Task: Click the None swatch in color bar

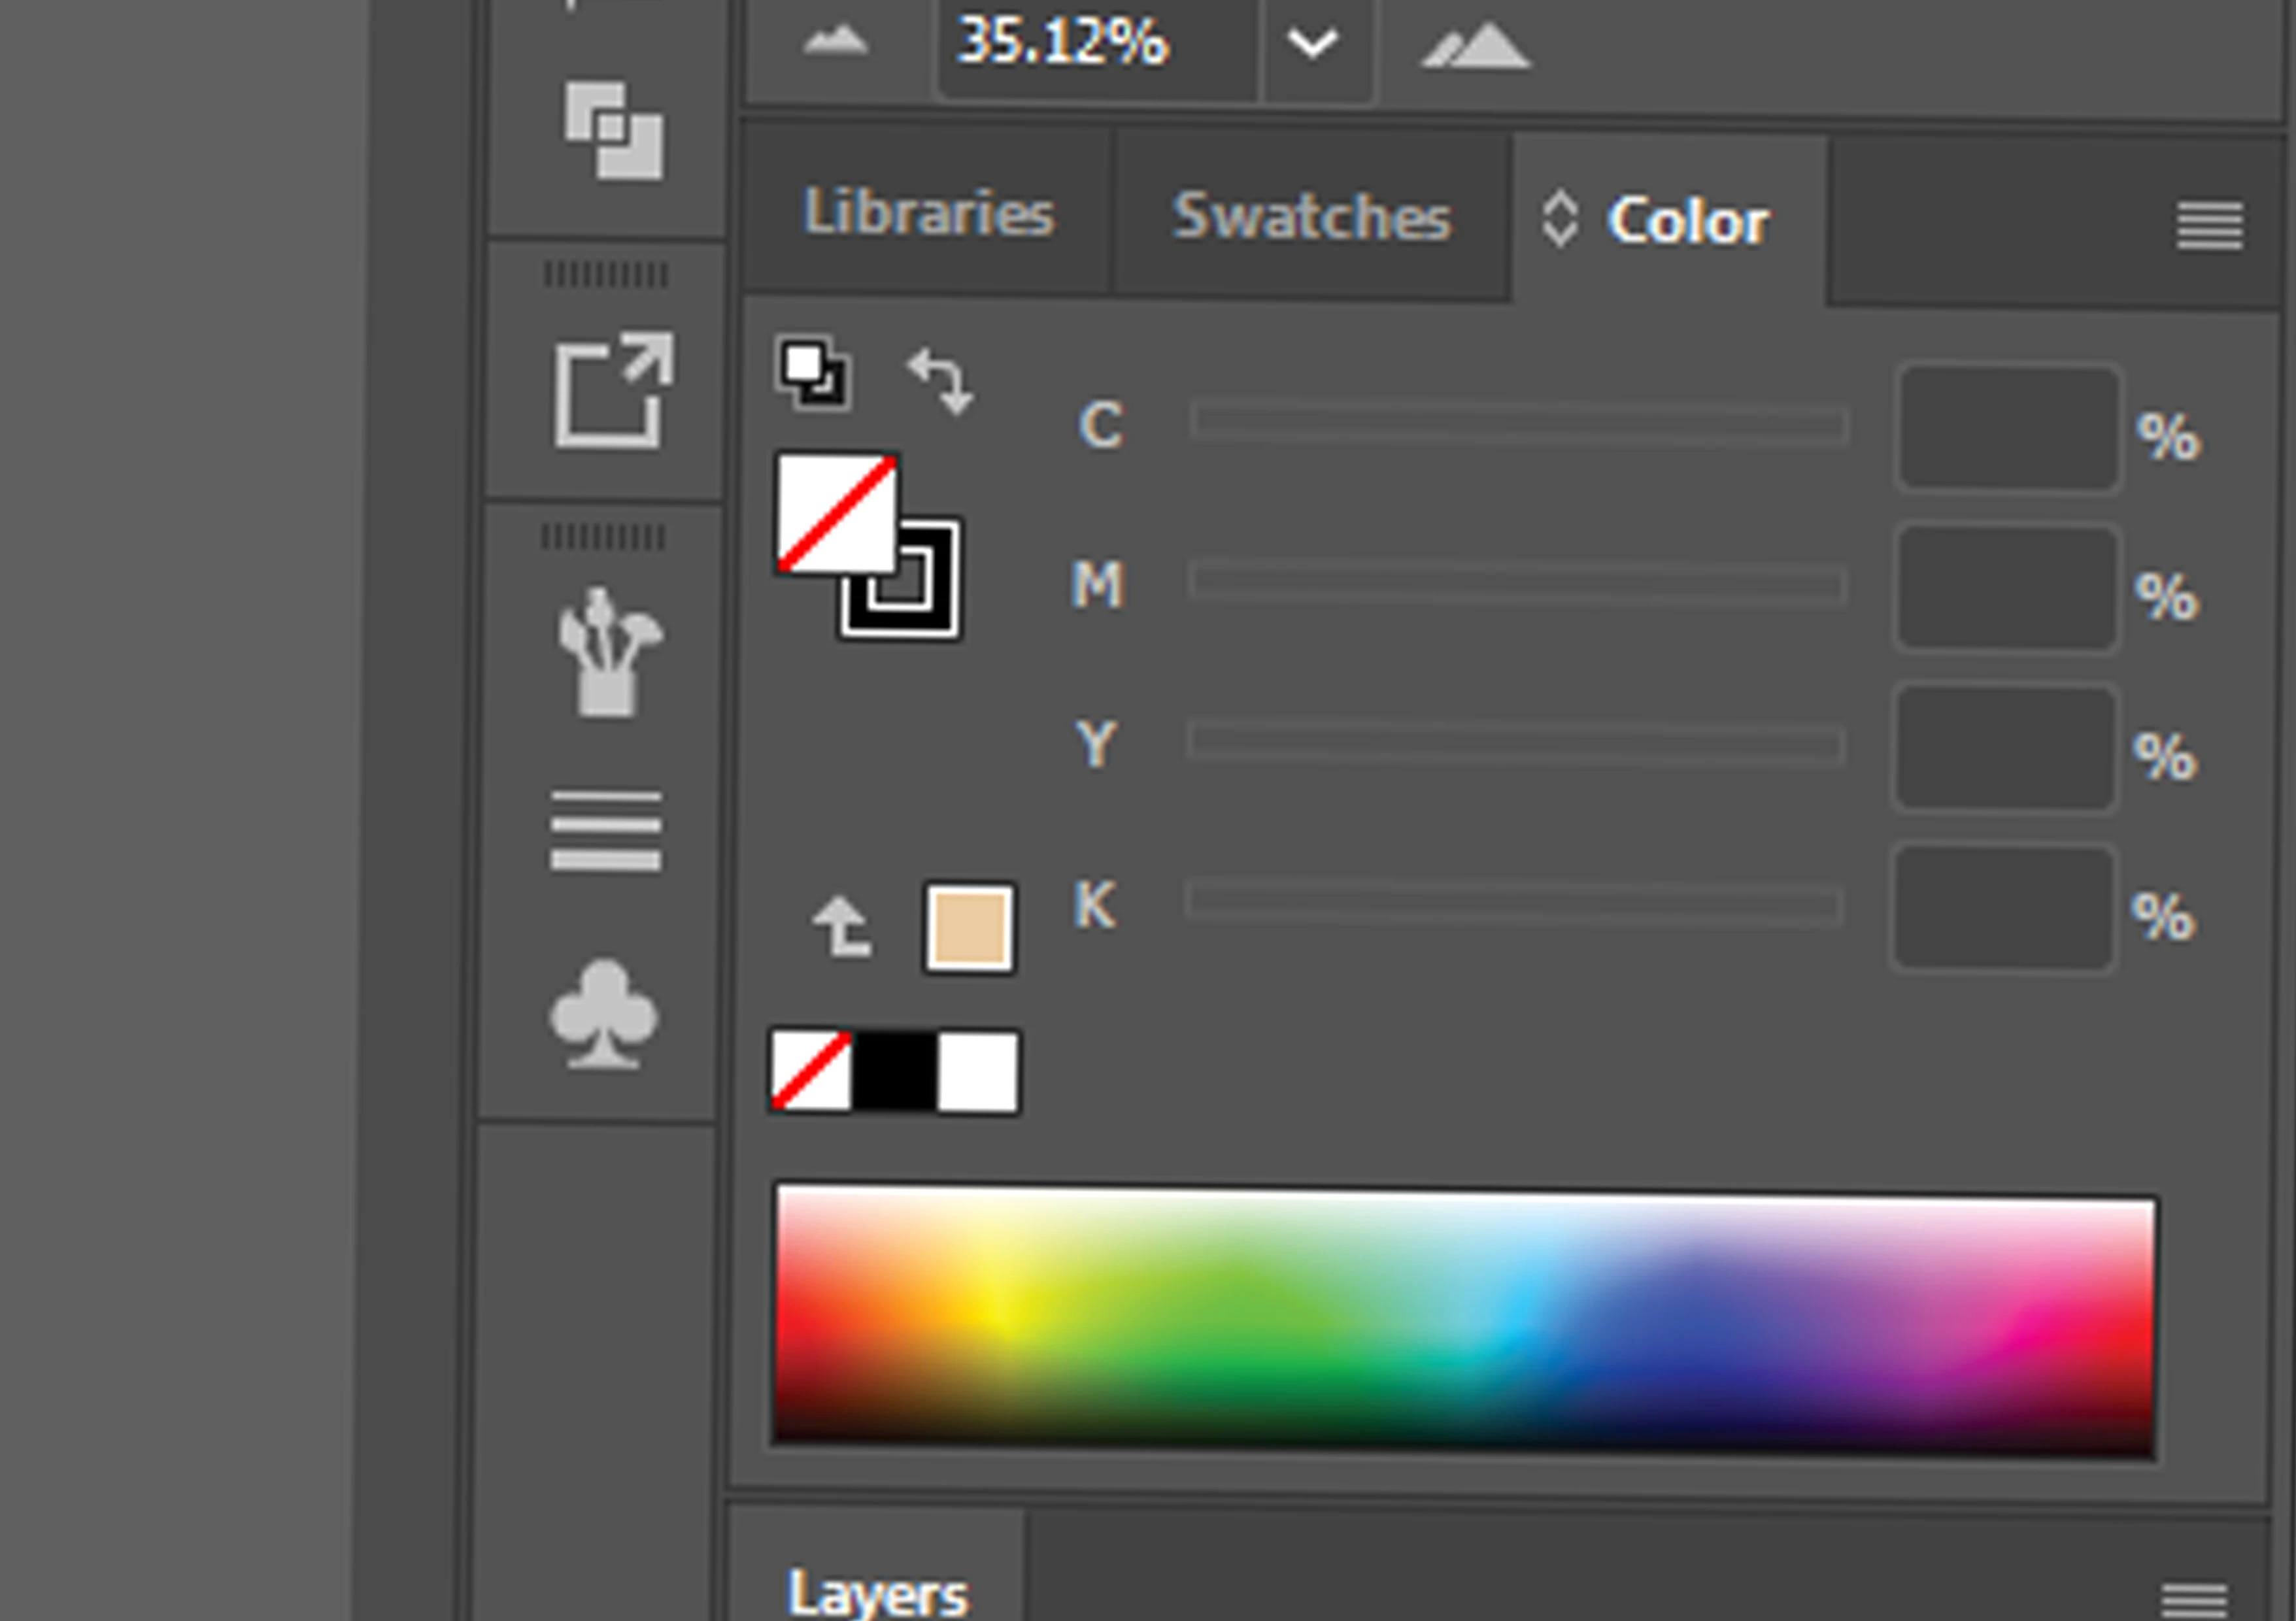Action: click(x=811, y=1072)
